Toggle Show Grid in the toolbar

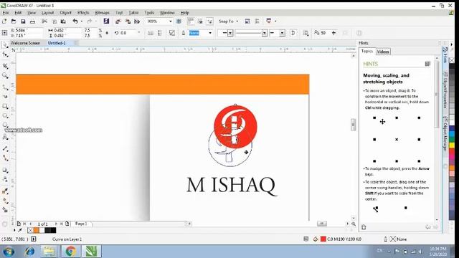coord(200,21)
